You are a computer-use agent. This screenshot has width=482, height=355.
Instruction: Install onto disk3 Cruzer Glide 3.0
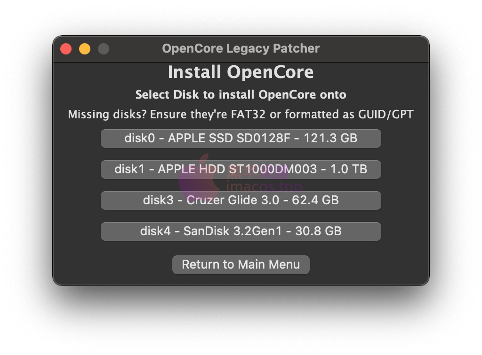click(x=241, y=201)
